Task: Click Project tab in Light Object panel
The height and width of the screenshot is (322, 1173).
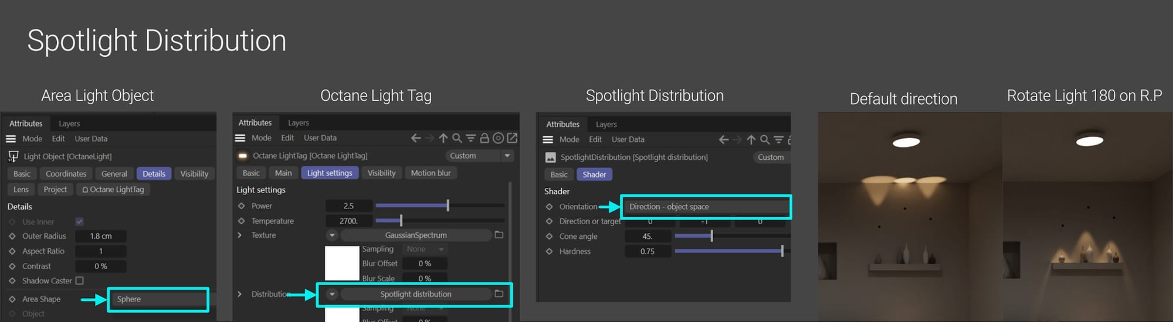Action: (x=55, y=190)
